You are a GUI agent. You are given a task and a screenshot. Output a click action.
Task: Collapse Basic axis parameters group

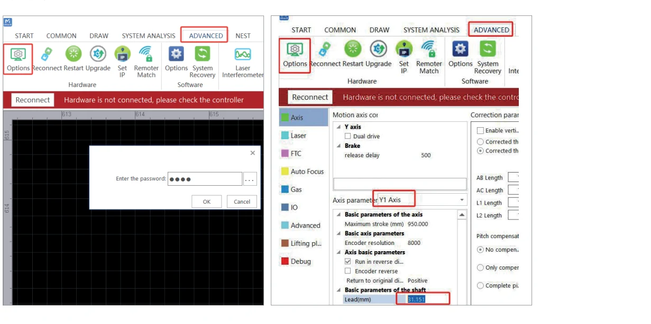pos(338,234)
